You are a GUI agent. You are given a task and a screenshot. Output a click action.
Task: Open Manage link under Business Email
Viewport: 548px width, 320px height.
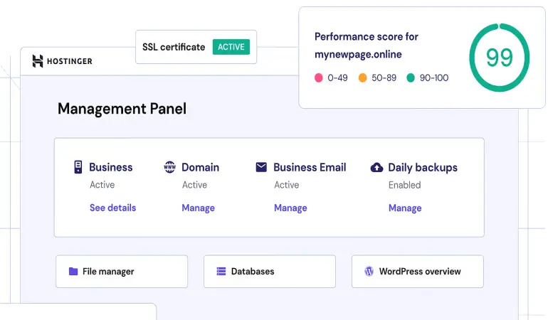tap(290, 208)
